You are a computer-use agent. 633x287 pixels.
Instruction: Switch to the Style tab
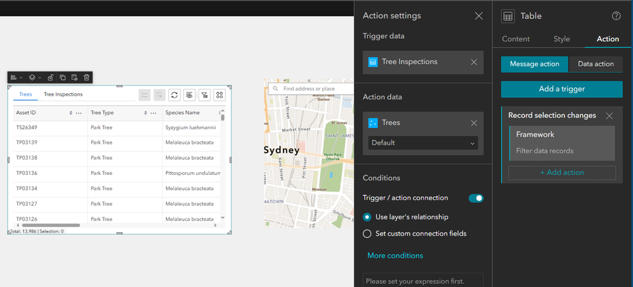click(561, 39)
